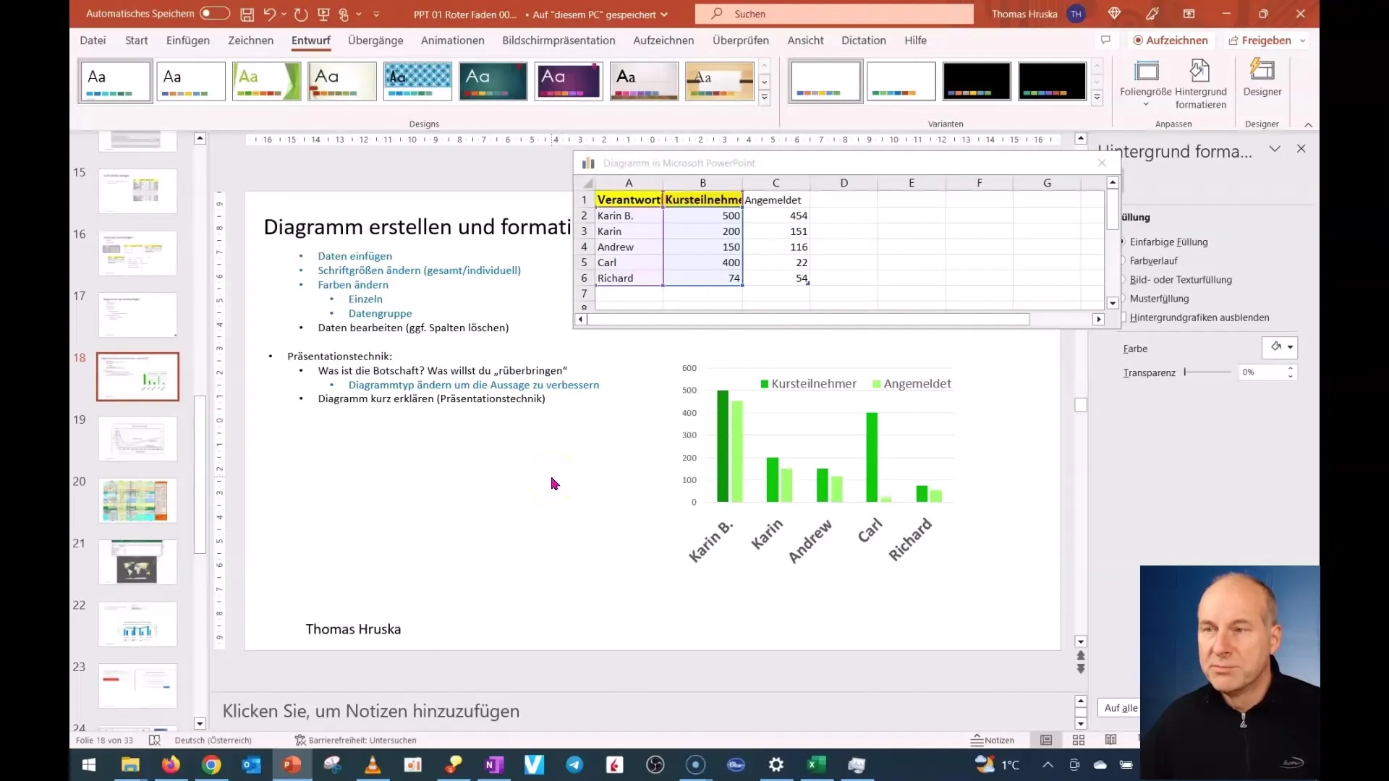1389x781 pixels.
Task: Open the Folienübergänge icon in ribbon
Action: (375, 40)
